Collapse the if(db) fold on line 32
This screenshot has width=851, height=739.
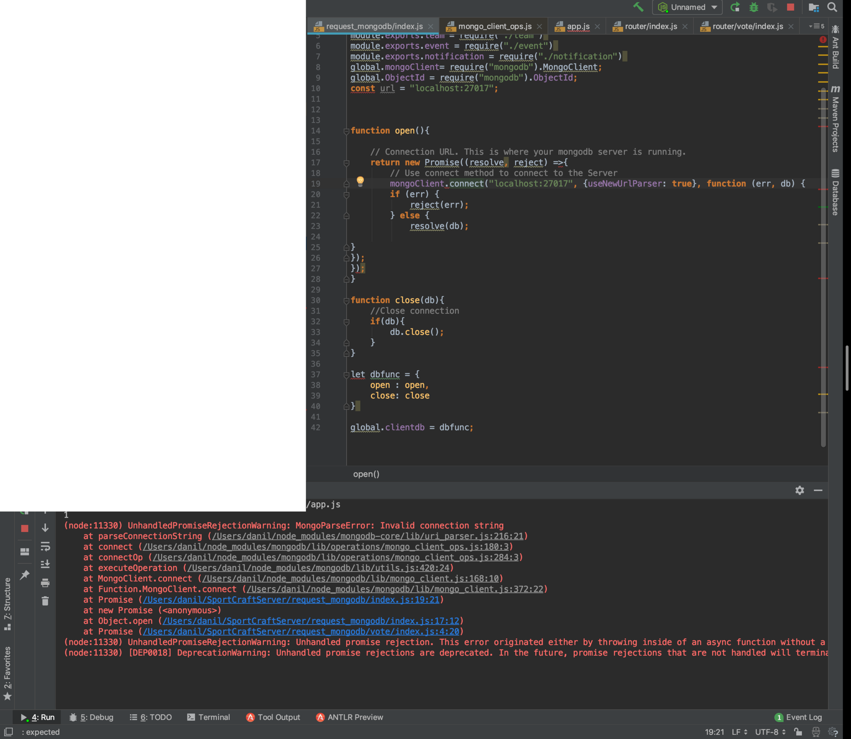347,322
